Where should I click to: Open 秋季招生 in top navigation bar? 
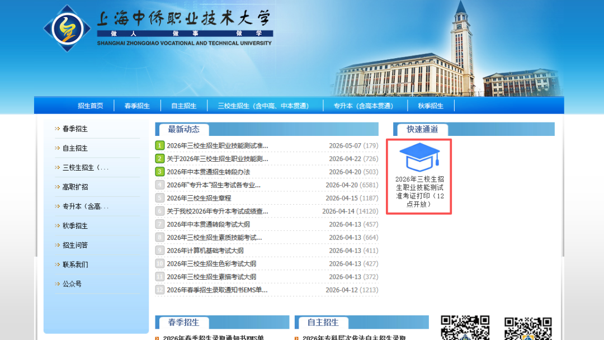click(x=431, y=106)
